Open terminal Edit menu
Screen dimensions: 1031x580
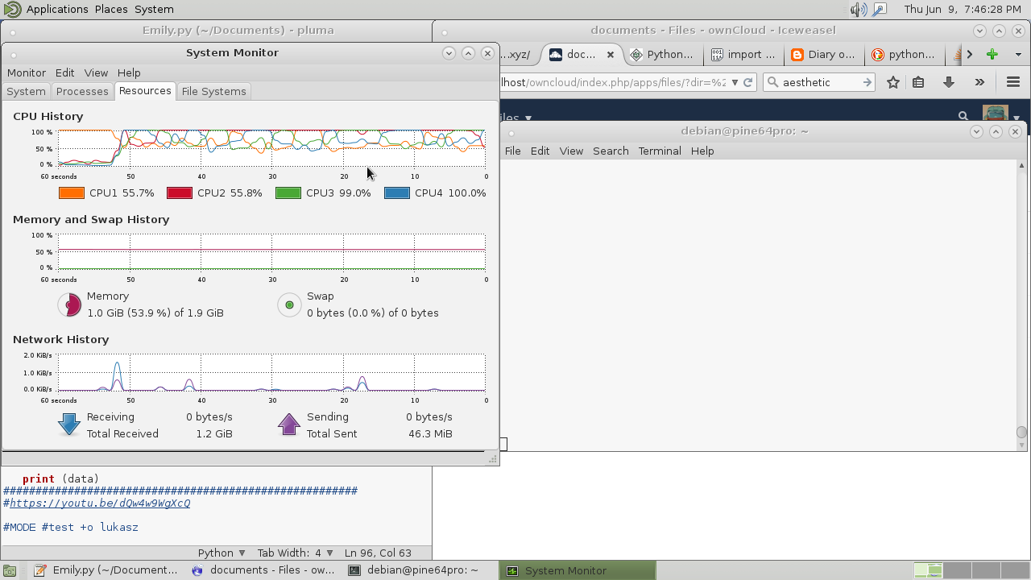540,151
